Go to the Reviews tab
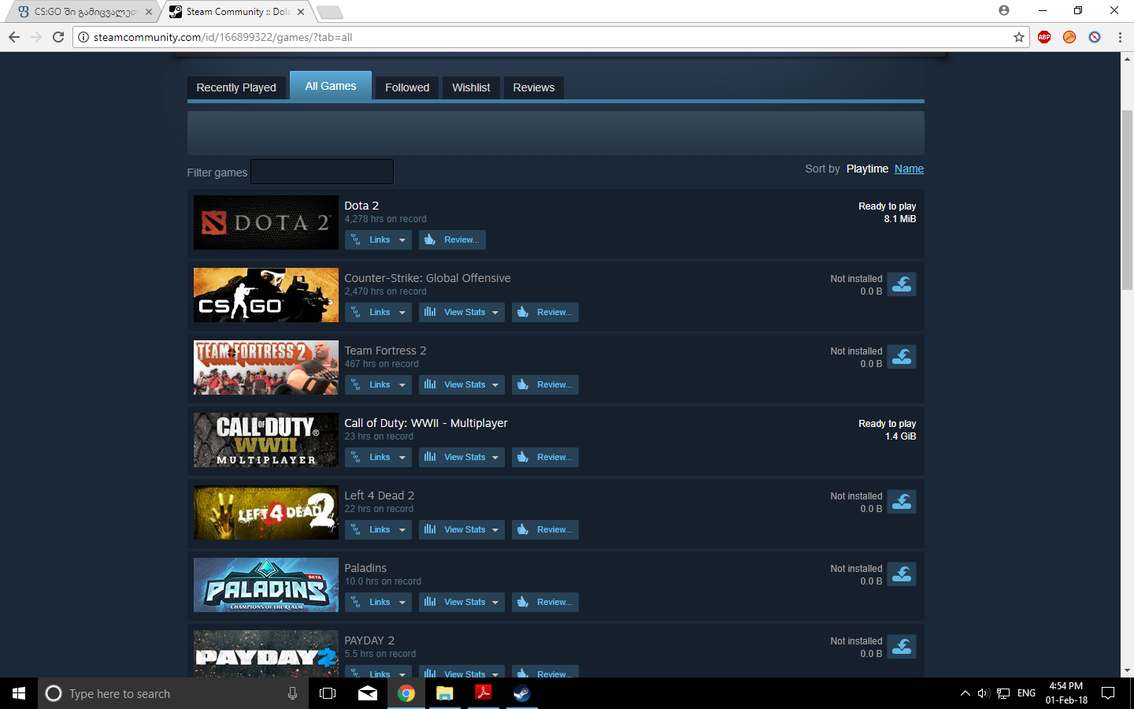This screenshot has height=709, width=1134. (x=534, y=87)
